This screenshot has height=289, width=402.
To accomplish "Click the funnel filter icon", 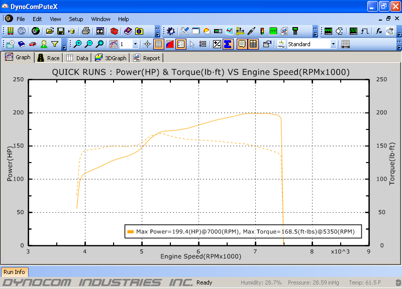I will (55, 44).
